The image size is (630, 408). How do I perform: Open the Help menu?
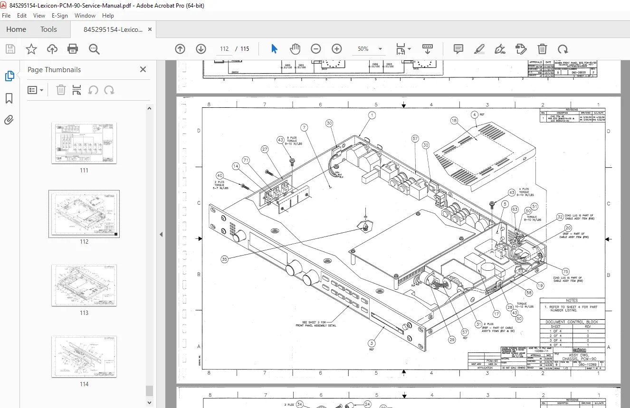[x=108, y=16]
